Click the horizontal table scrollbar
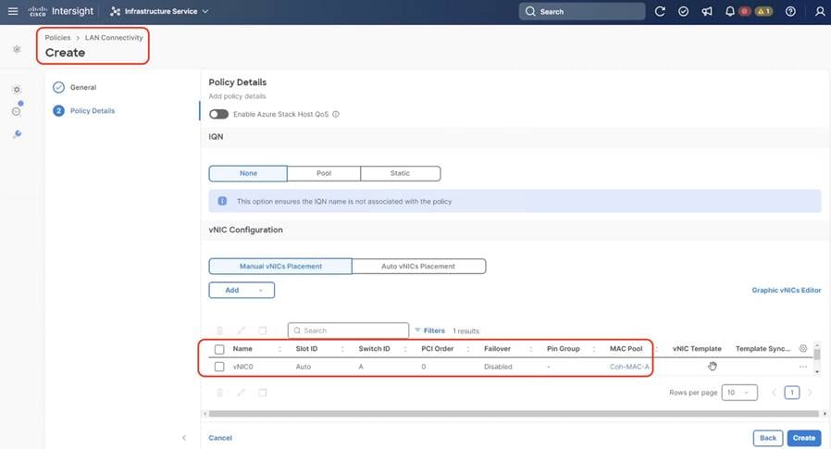This screenshot has height=449, width=831. [514, 414]
